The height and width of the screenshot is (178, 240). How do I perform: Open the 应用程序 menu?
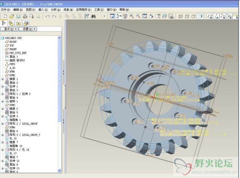(x=84, y=10)
